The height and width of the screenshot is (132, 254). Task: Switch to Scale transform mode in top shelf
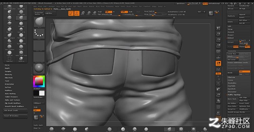pos(88,13)
